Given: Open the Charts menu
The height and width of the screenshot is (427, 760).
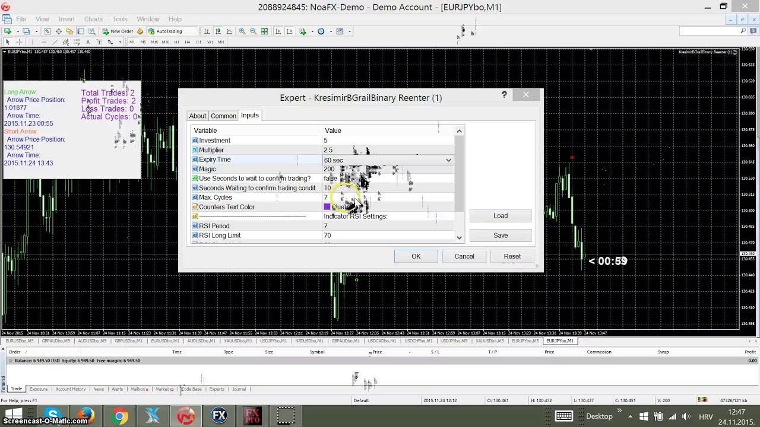Looking at the screenshot, I should pos(93,19).
